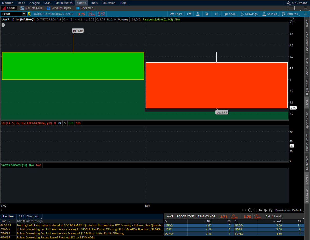
Task: Open the All 11 Channels dropdown
Action: (x=30, y=216)
